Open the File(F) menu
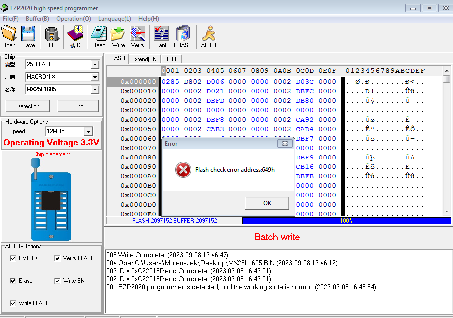 pos(11,19)
